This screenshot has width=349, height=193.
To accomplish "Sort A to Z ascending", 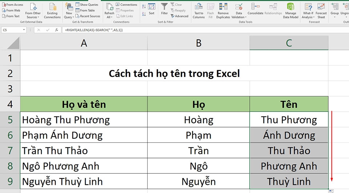I will (144, 7).
